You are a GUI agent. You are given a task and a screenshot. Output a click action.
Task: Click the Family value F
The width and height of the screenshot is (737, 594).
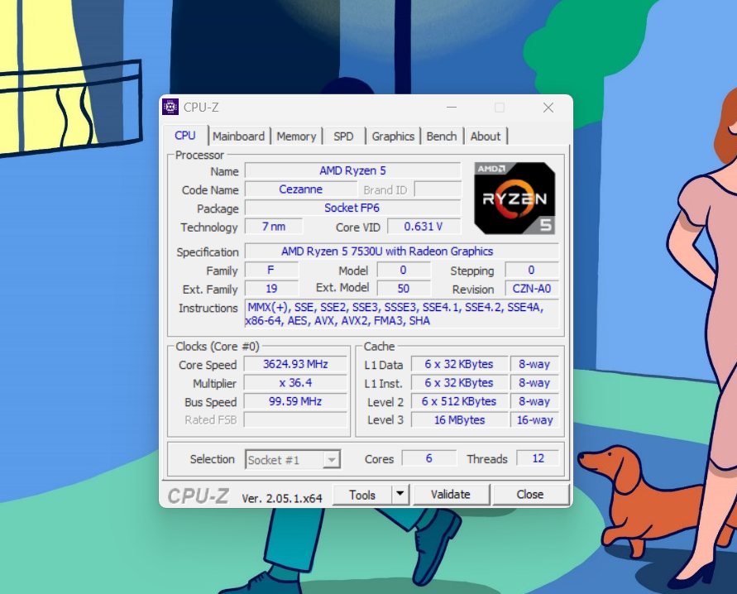[271, 271]
